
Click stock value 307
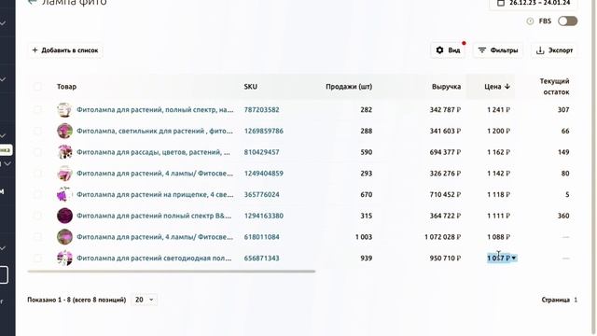(563, 110)
